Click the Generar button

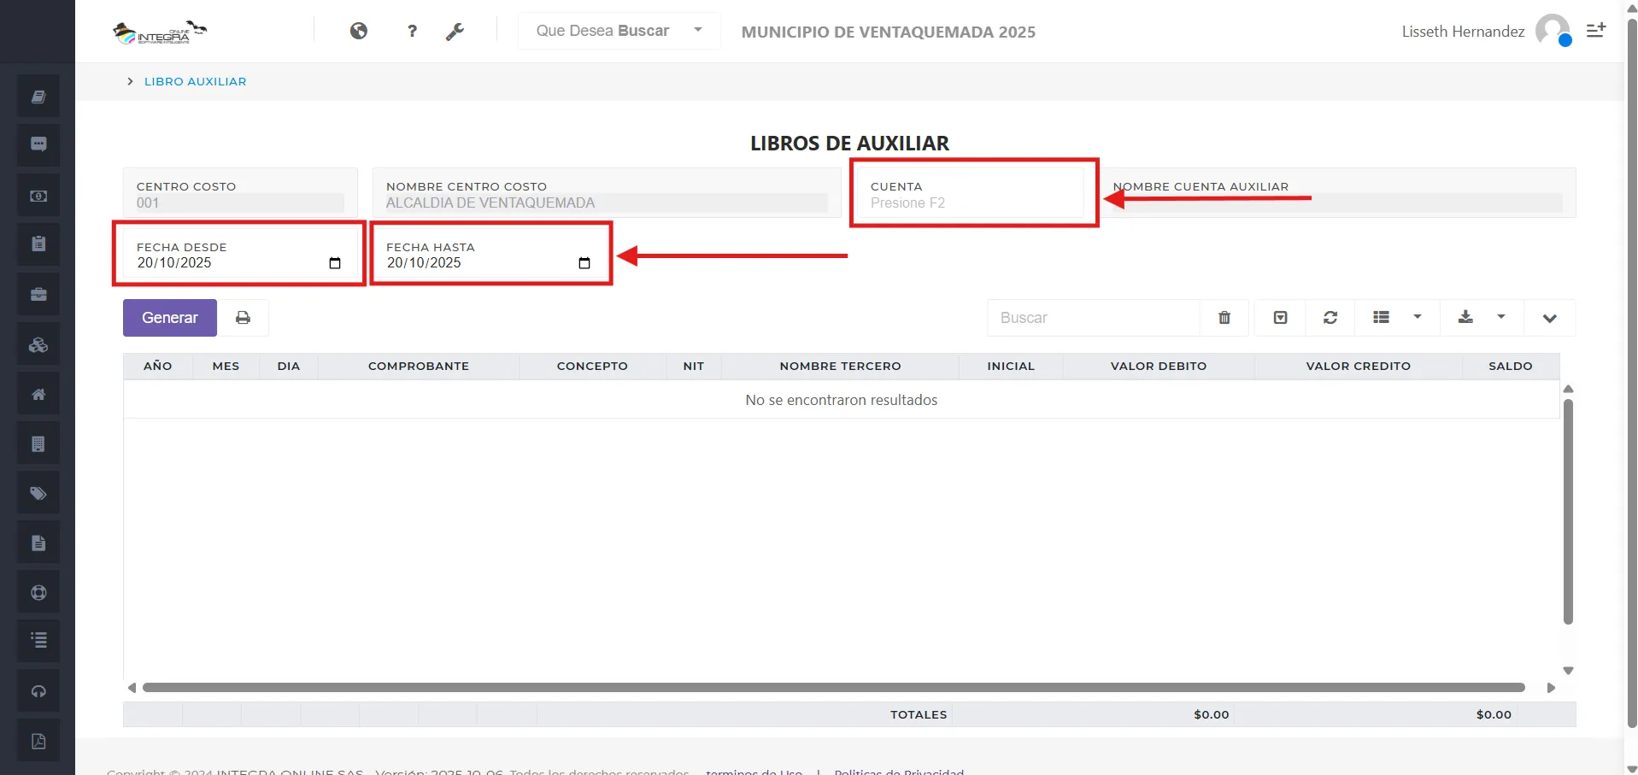[x=169, y=317]
